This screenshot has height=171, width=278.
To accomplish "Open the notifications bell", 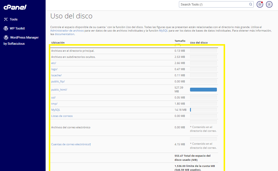I will click(260, 4).
